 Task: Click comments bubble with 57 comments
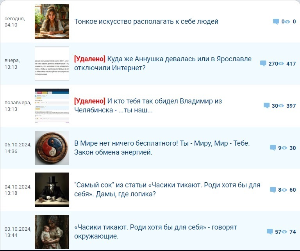point(270,232)
